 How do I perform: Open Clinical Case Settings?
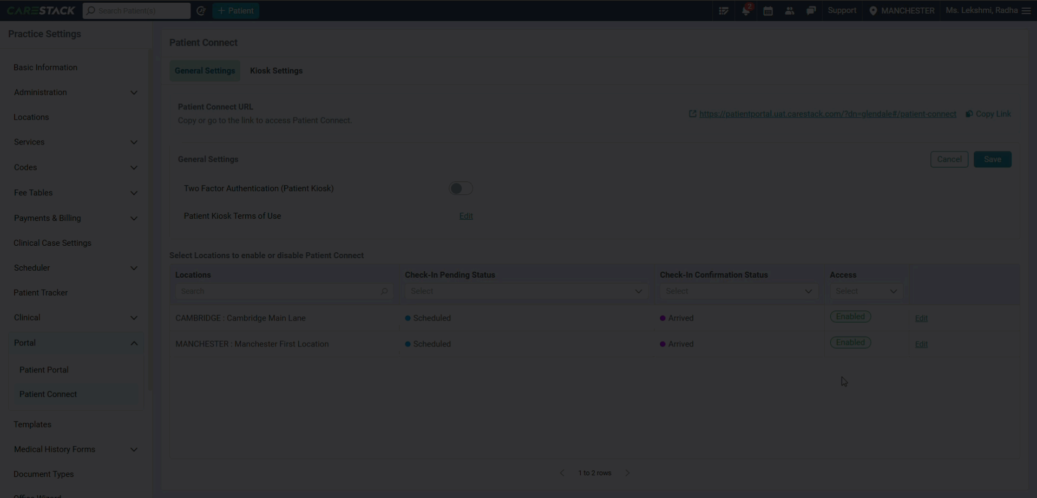[52, 243]
